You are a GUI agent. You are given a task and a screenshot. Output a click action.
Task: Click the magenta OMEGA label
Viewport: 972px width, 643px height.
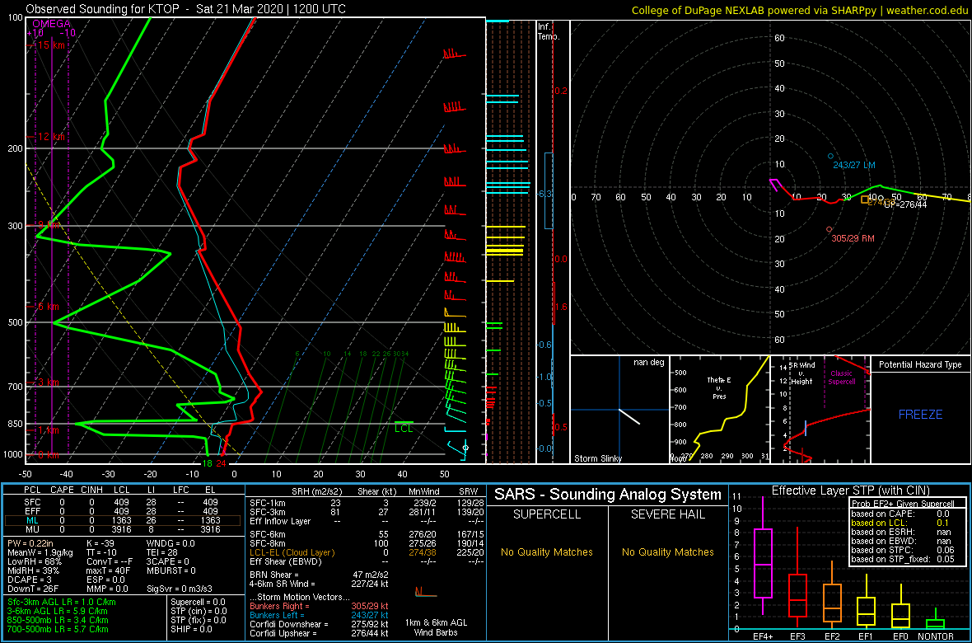click(x=51, y=24)
